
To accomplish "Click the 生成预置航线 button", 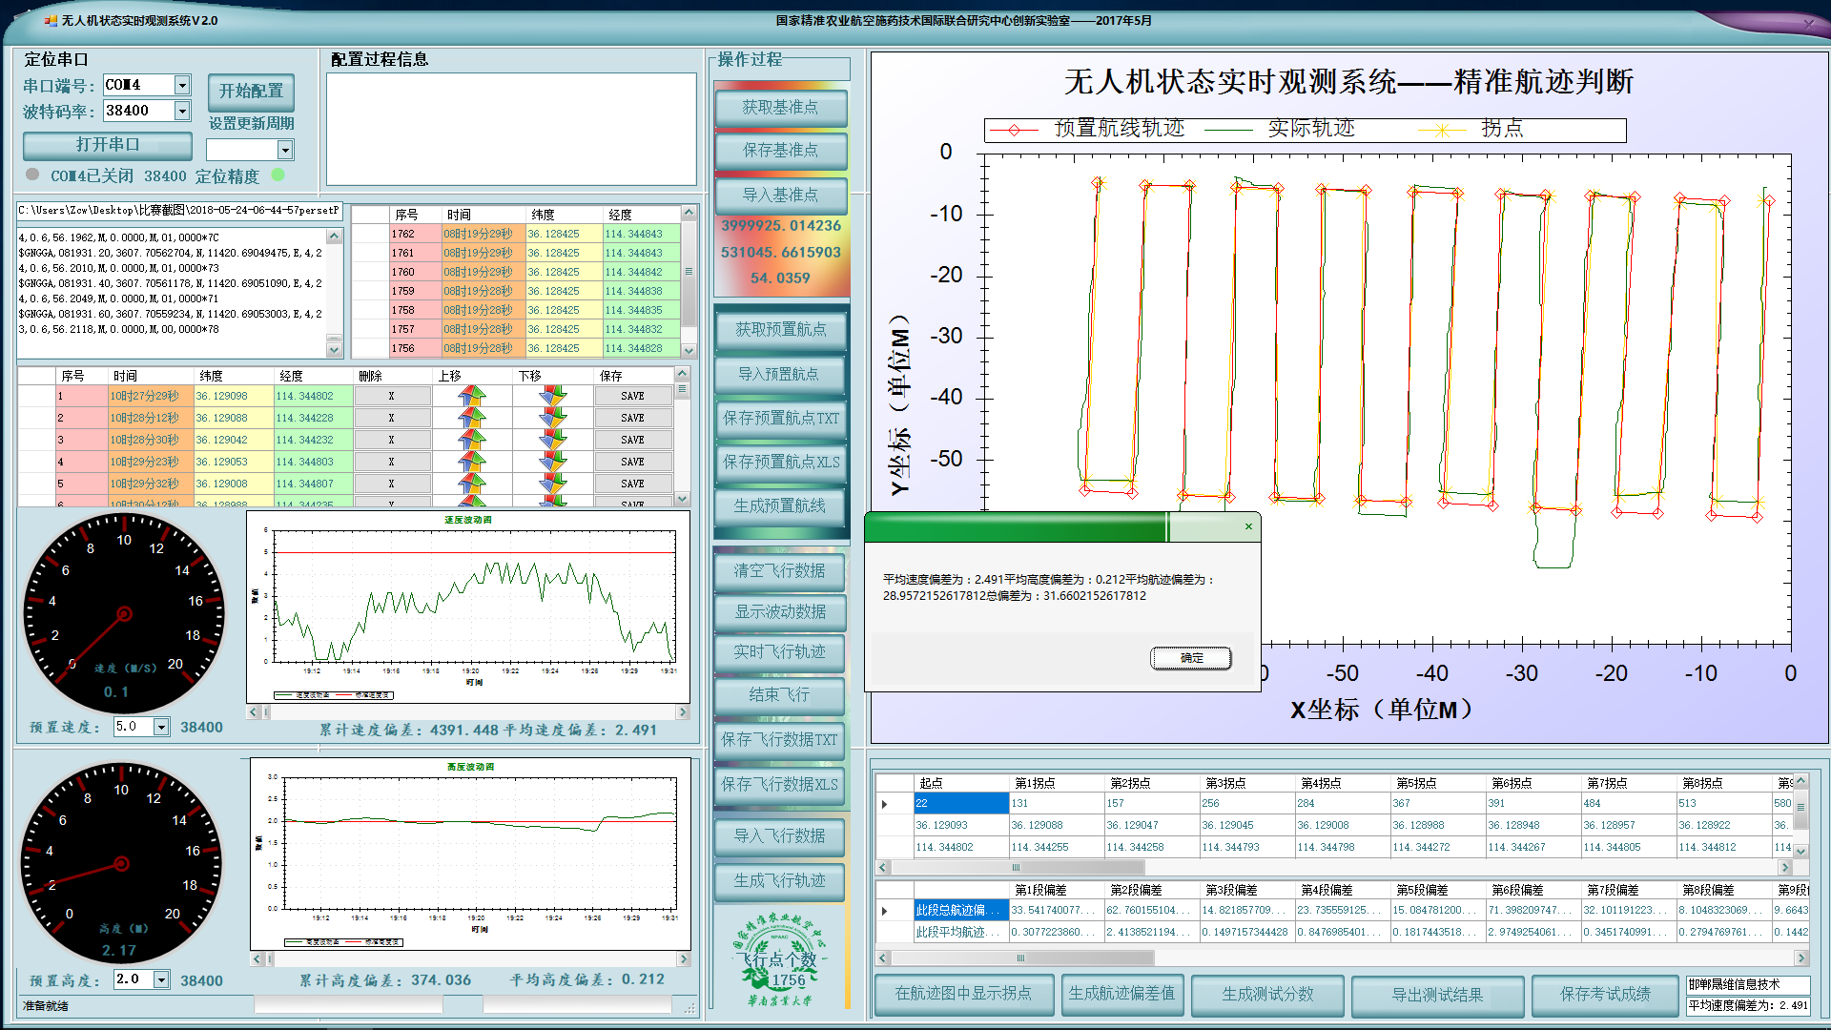I will 780,505.
